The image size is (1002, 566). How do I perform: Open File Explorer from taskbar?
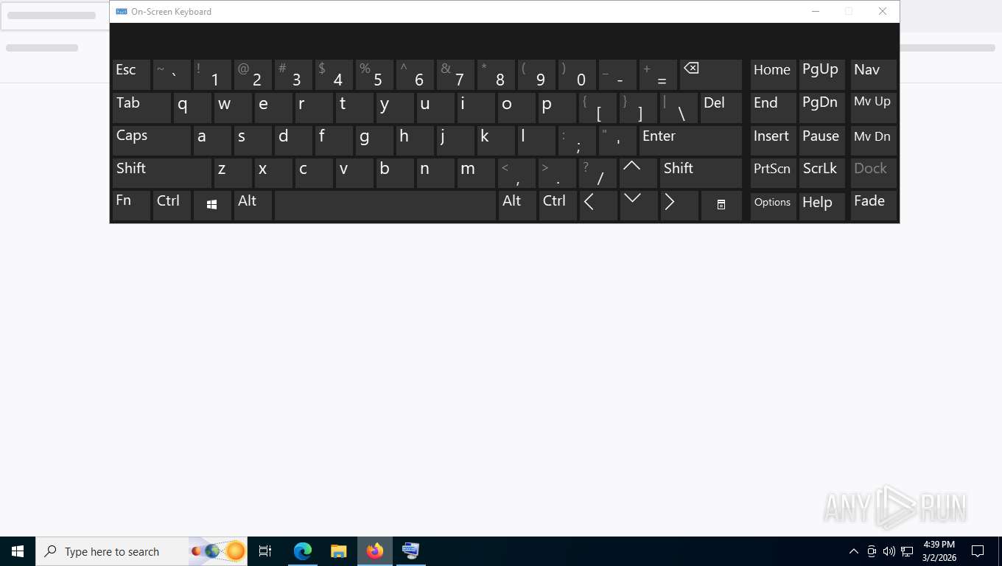pos(338,551)
